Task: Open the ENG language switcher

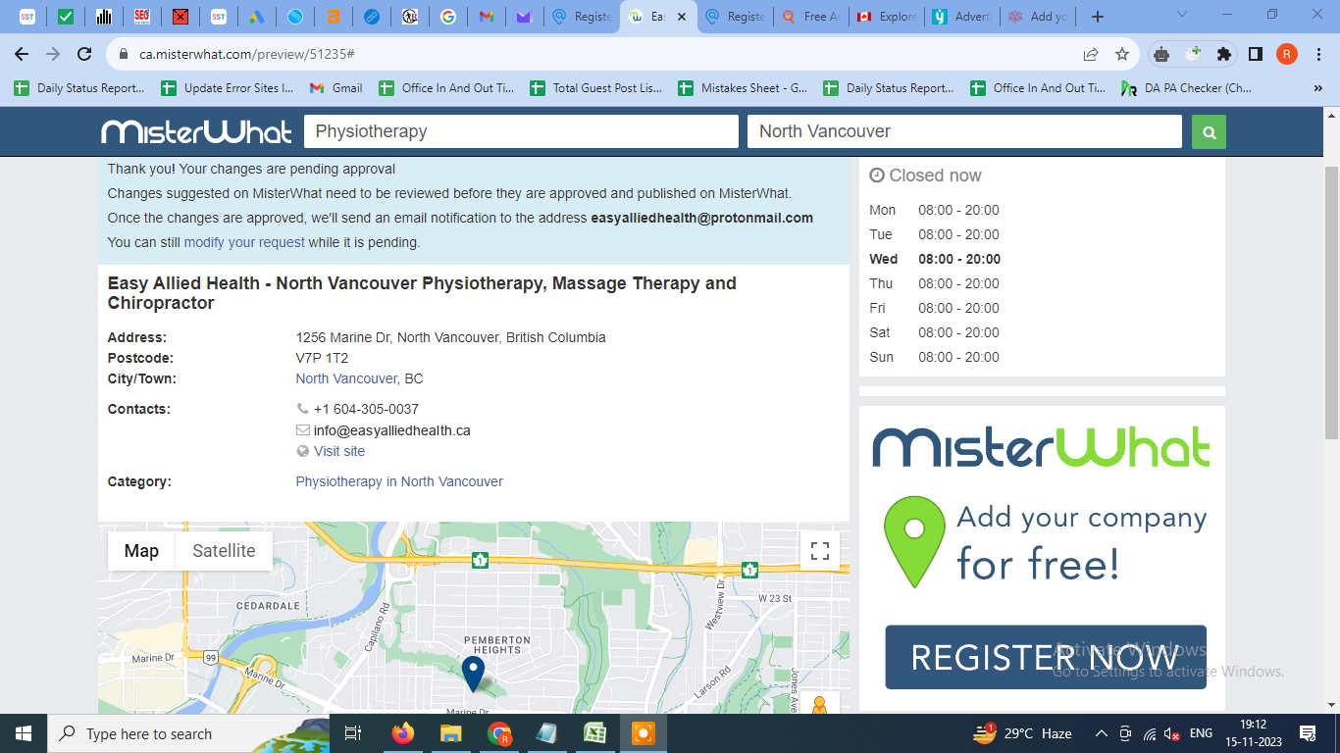Action: pos(1201,733)
